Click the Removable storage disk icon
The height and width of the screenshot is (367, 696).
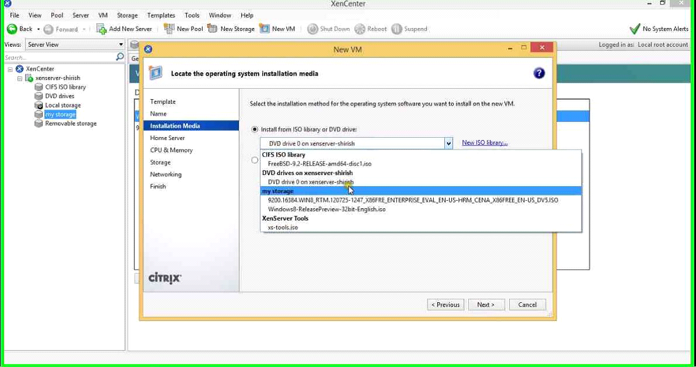click(39, 123)
